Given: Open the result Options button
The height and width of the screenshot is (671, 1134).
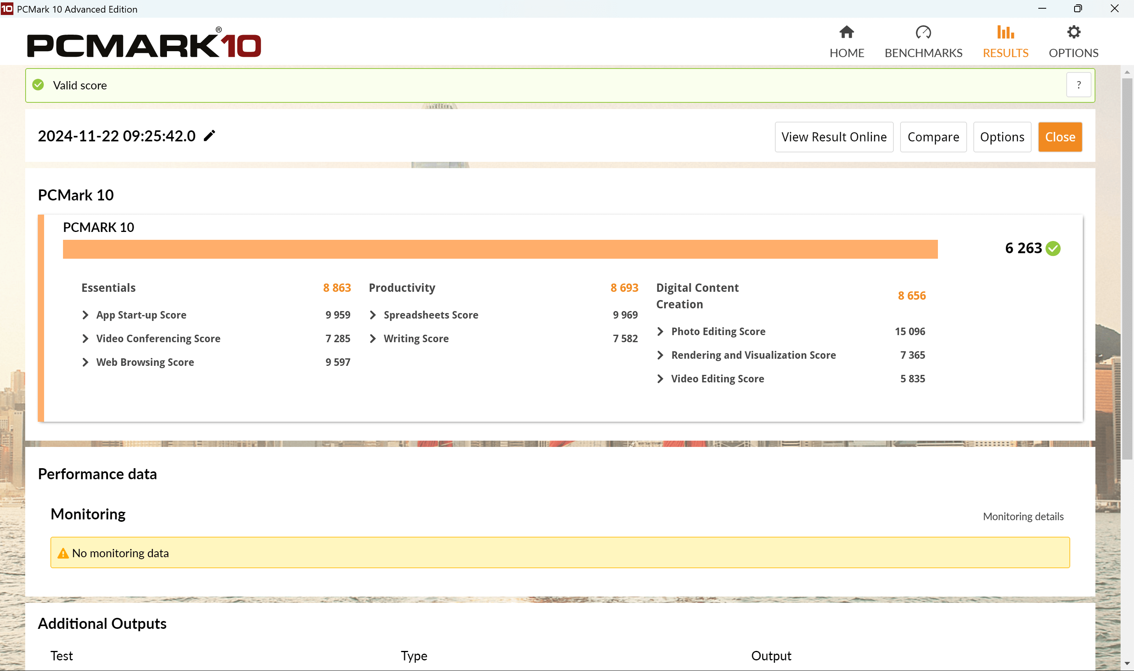Looking at the screenshot, I should [1002, 137].
